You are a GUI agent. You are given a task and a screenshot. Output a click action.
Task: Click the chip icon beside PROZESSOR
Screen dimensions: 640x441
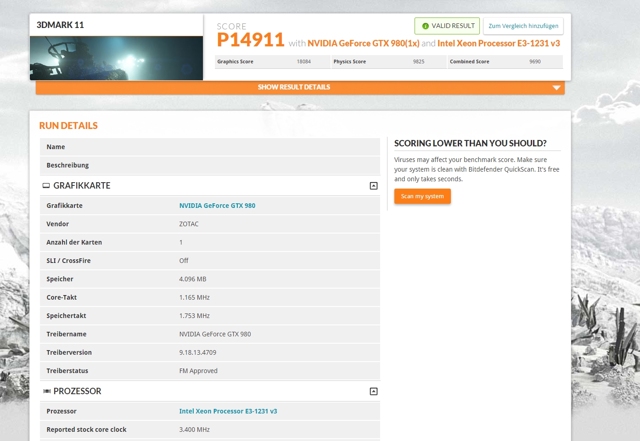(47, 391)
